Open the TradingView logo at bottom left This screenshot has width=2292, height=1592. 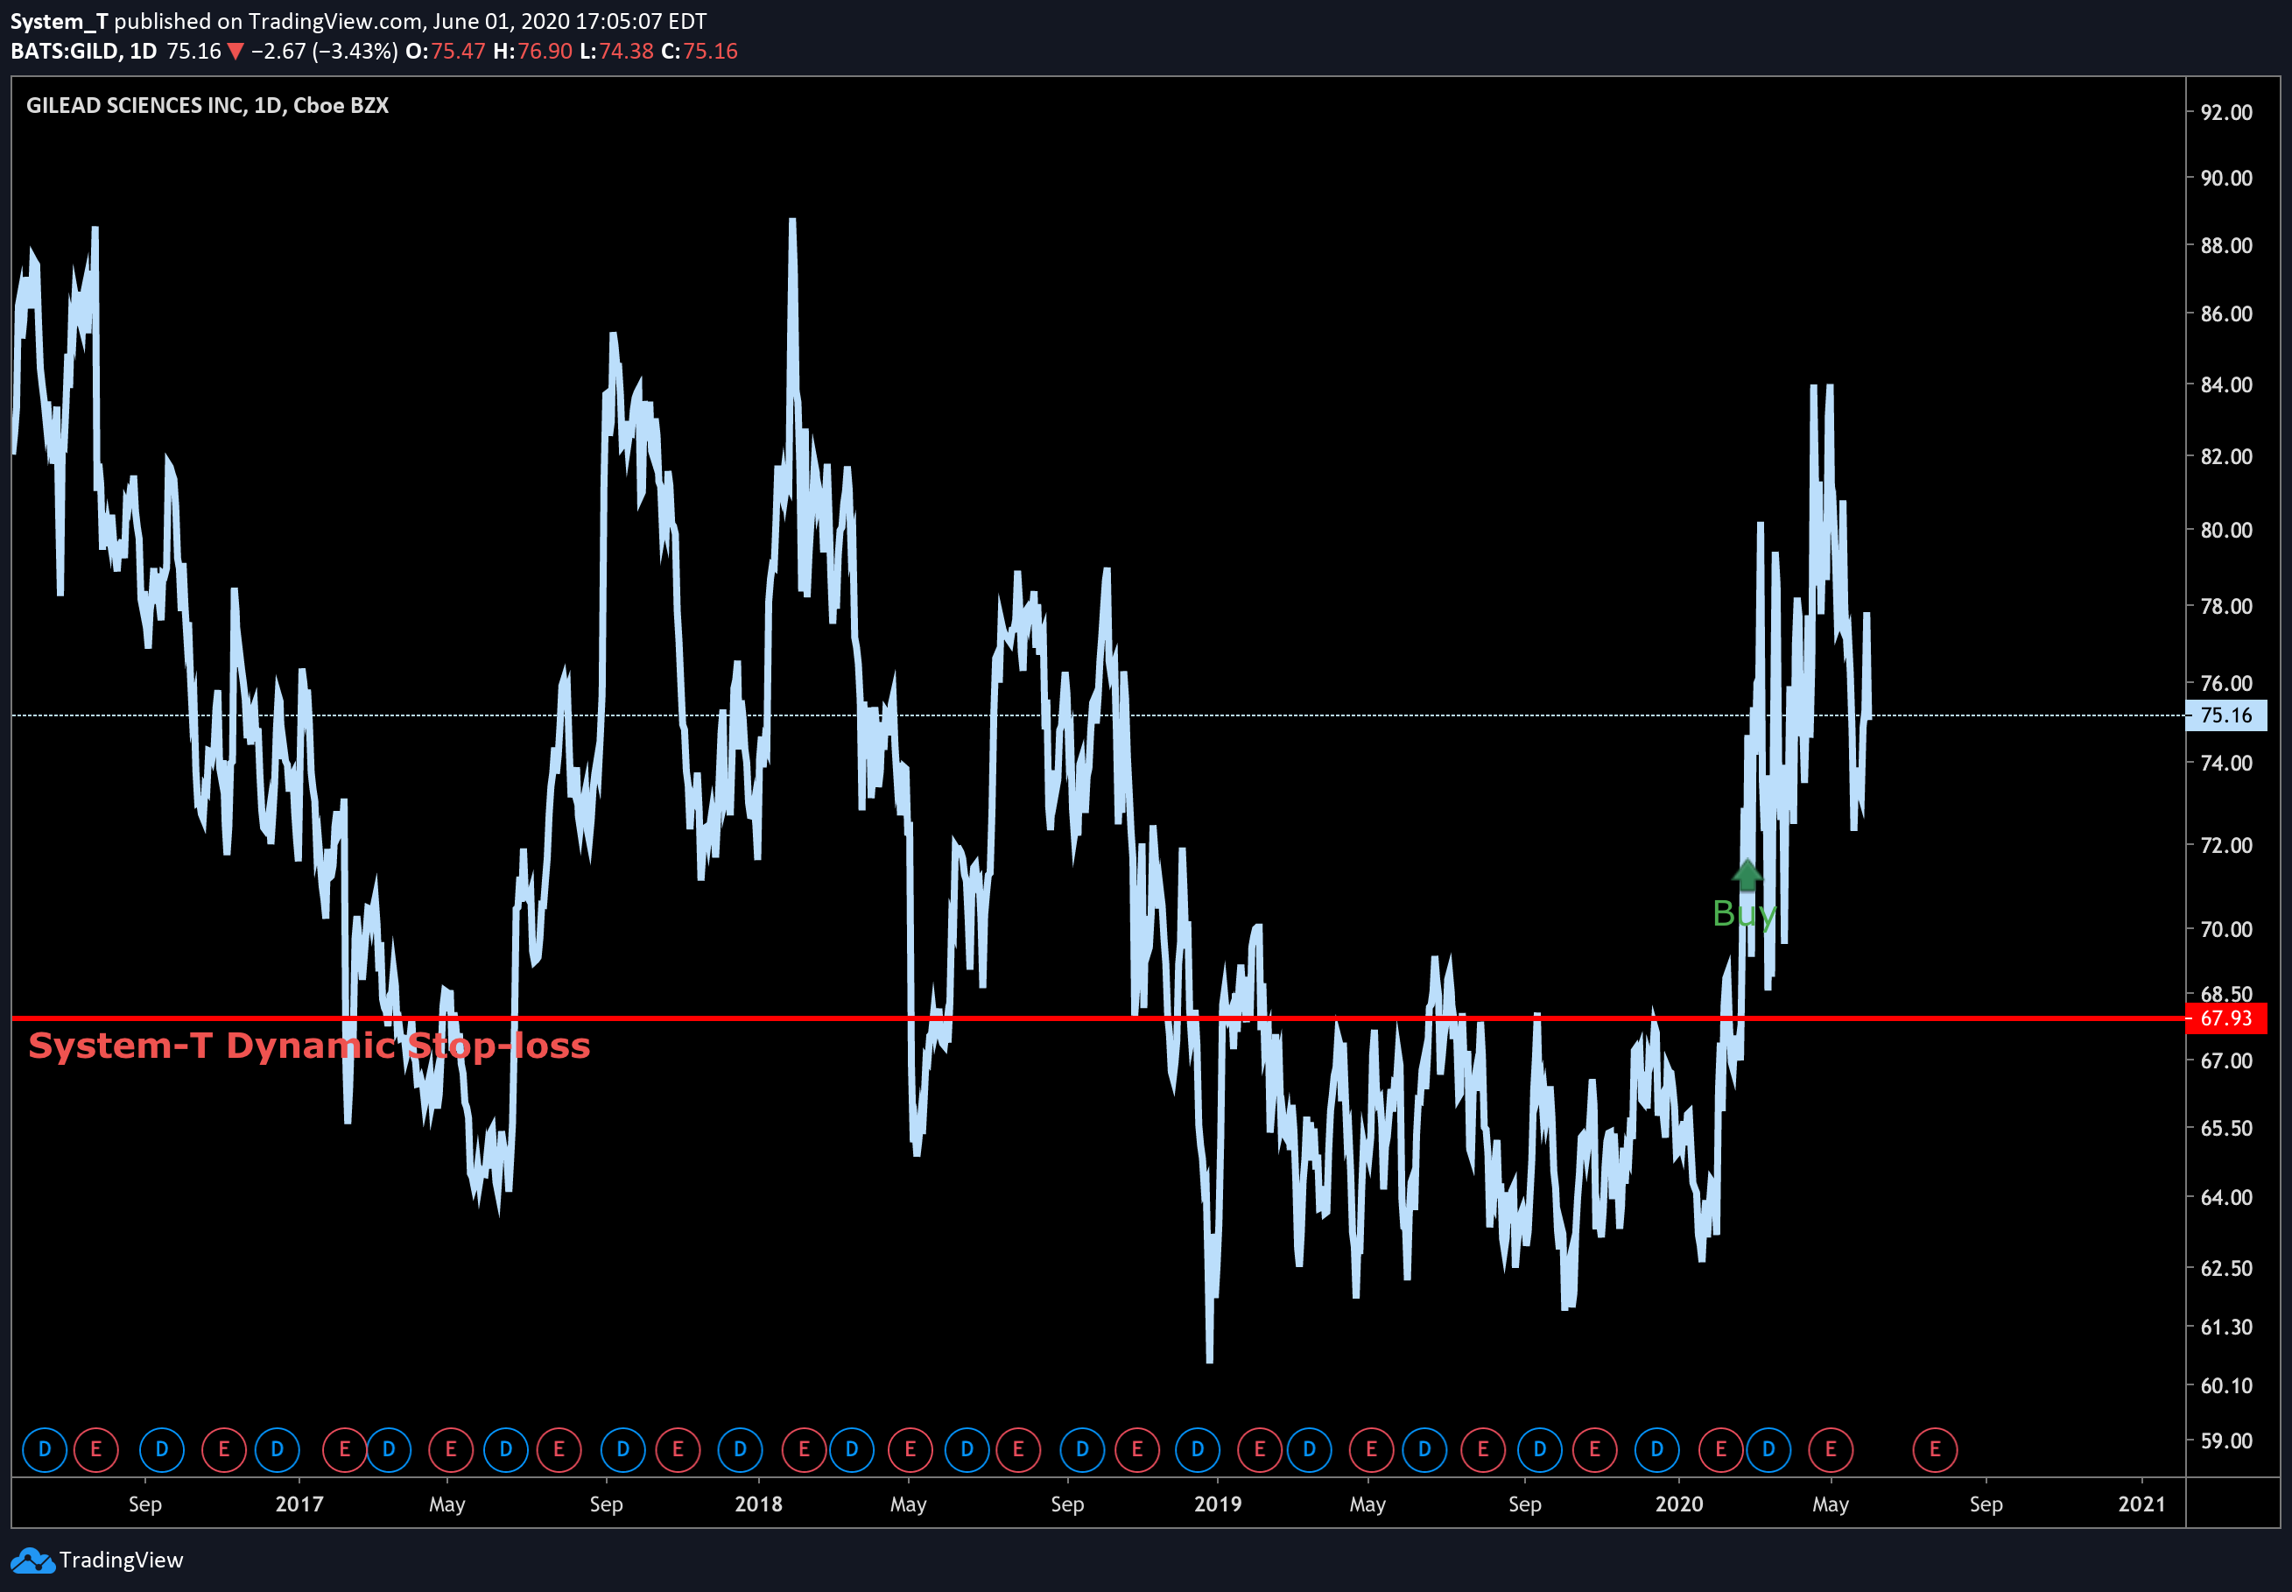coord(96,1560)
